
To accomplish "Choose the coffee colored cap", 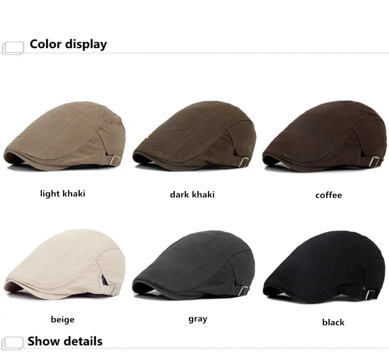I will pos(324,136).
